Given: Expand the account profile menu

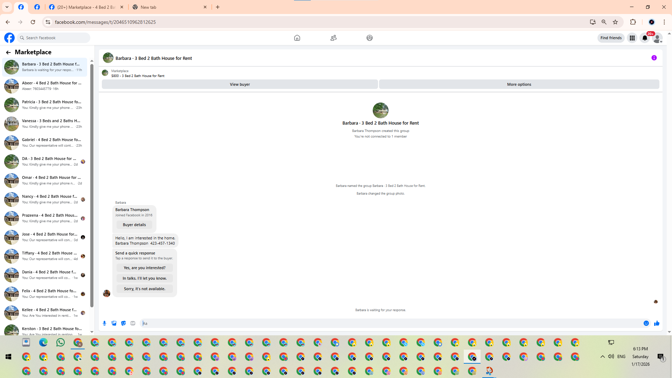Looking at the screenshot, I should click(x=658, y=38).
